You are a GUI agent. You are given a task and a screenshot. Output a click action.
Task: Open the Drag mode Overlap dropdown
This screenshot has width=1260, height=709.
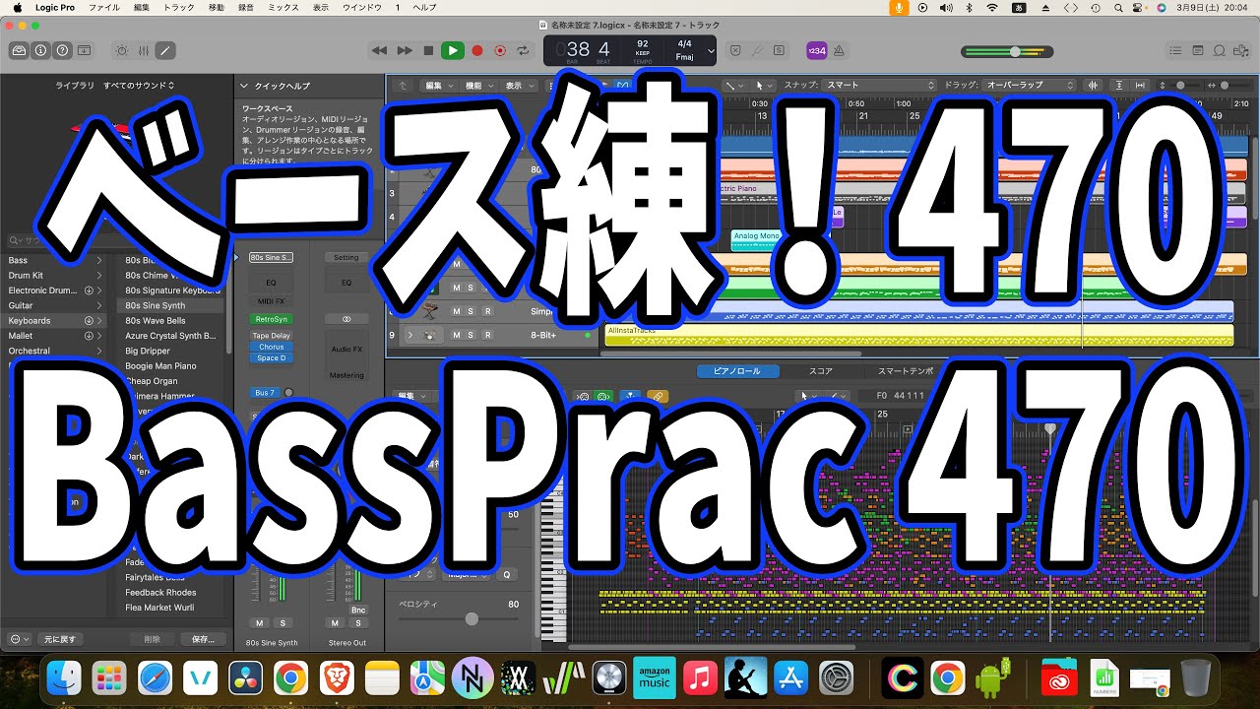point(1029,86)
